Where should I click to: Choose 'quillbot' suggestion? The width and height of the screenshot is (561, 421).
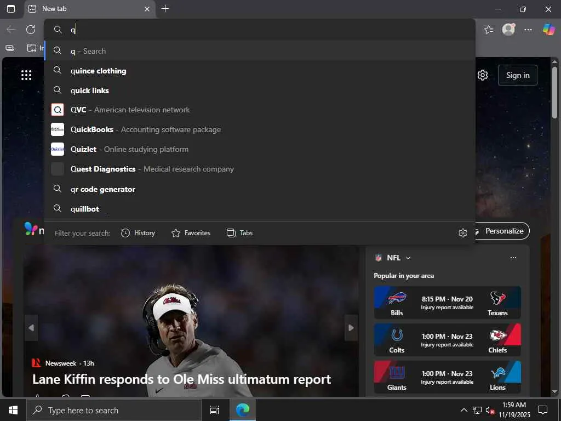click(260, 209)
